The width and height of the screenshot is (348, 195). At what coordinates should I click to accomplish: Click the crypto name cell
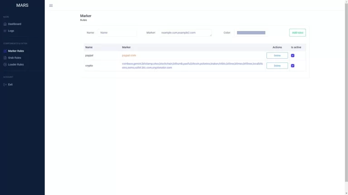pyautogui.click(x=89, y=65)
